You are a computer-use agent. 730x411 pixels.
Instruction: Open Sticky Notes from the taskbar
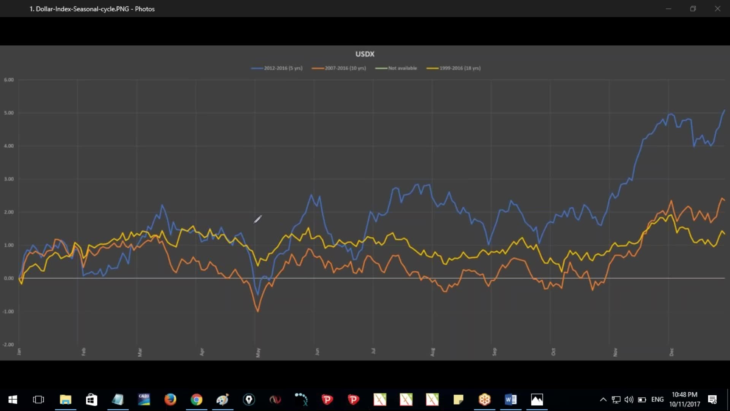point(459,400)
